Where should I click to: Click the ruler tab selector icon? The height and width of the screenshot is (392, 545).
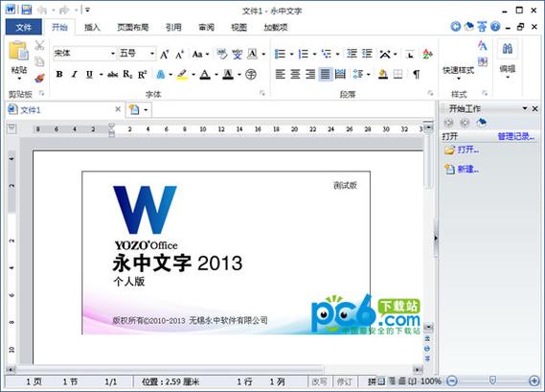tap(11, 128)
